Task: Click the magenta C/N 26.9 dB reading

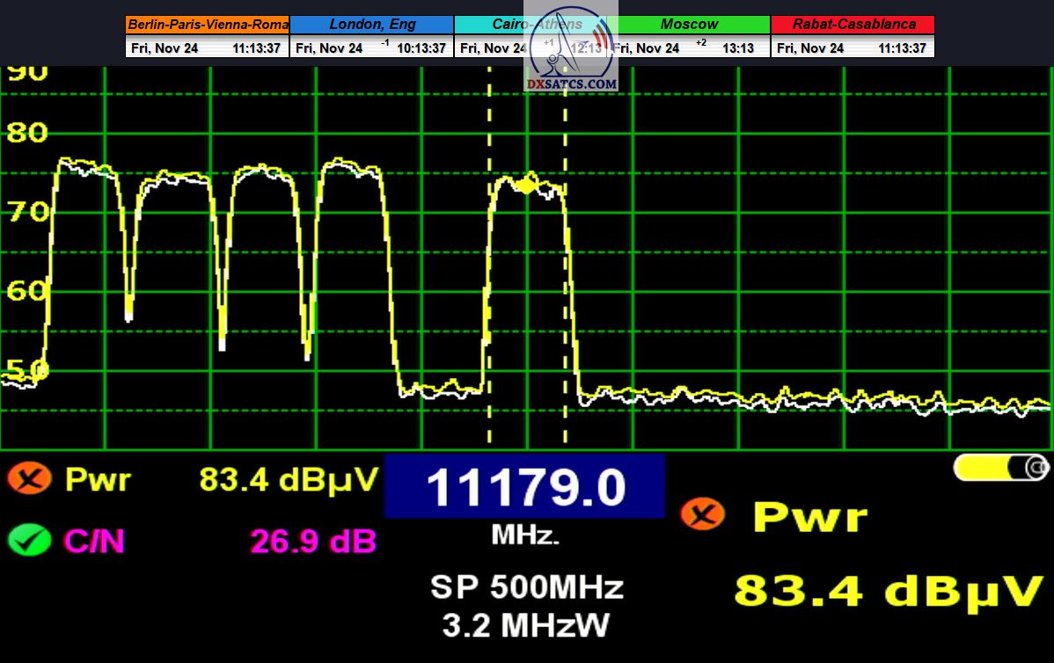Action: point(312,541)
